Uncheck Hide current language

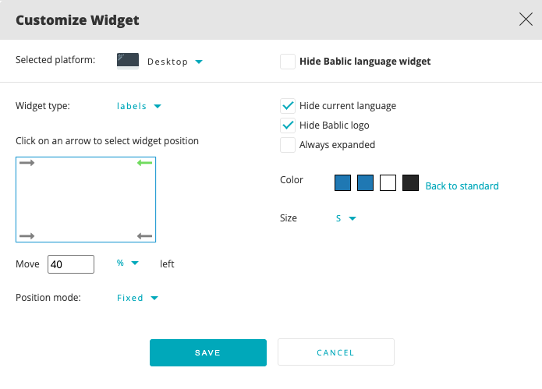tap(288, 106)
